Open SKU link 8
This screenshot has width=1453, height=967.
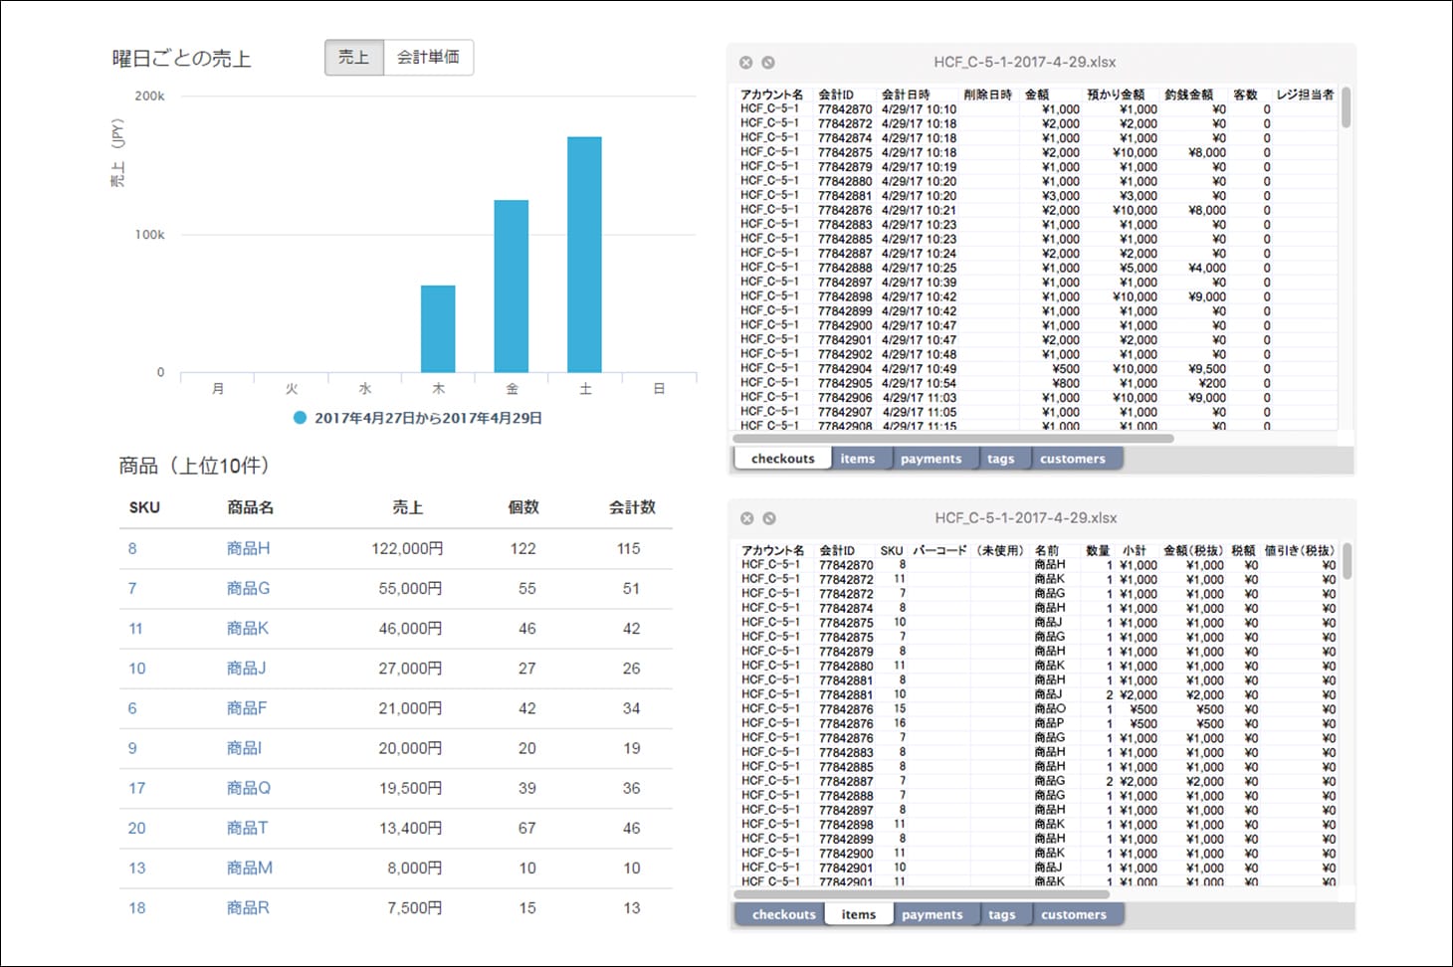(x=132, y=548)
